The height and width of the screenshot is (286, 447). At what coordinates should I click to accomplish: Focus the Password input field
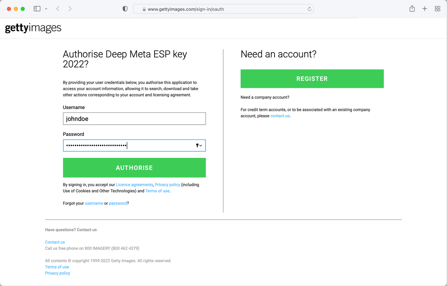[134, 146]
